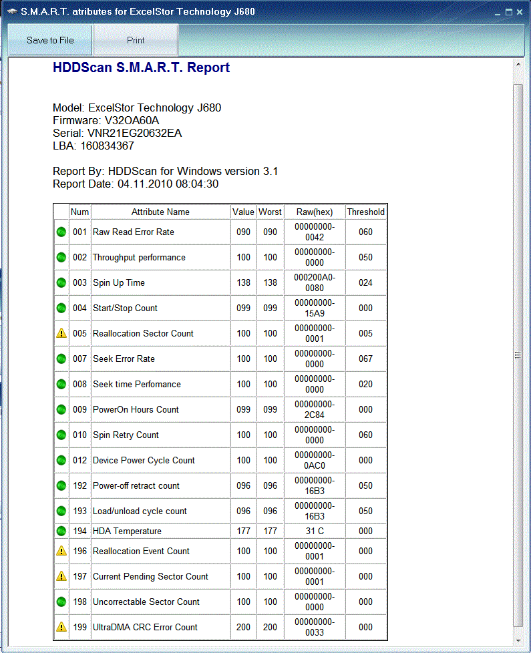This screenshot has height=653, width=531.
Task: Click green status icon for Seek Error Rate
Action: pyautogui.click(x=61, y=359)
